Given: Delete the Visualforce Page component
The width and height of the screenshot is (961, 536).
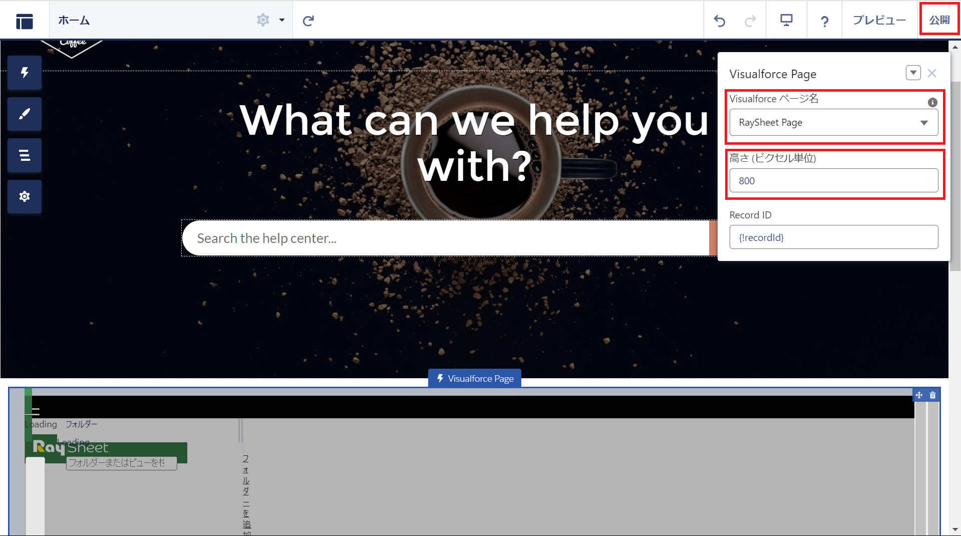Looking at the screenshot, I should tap(932, 395).
